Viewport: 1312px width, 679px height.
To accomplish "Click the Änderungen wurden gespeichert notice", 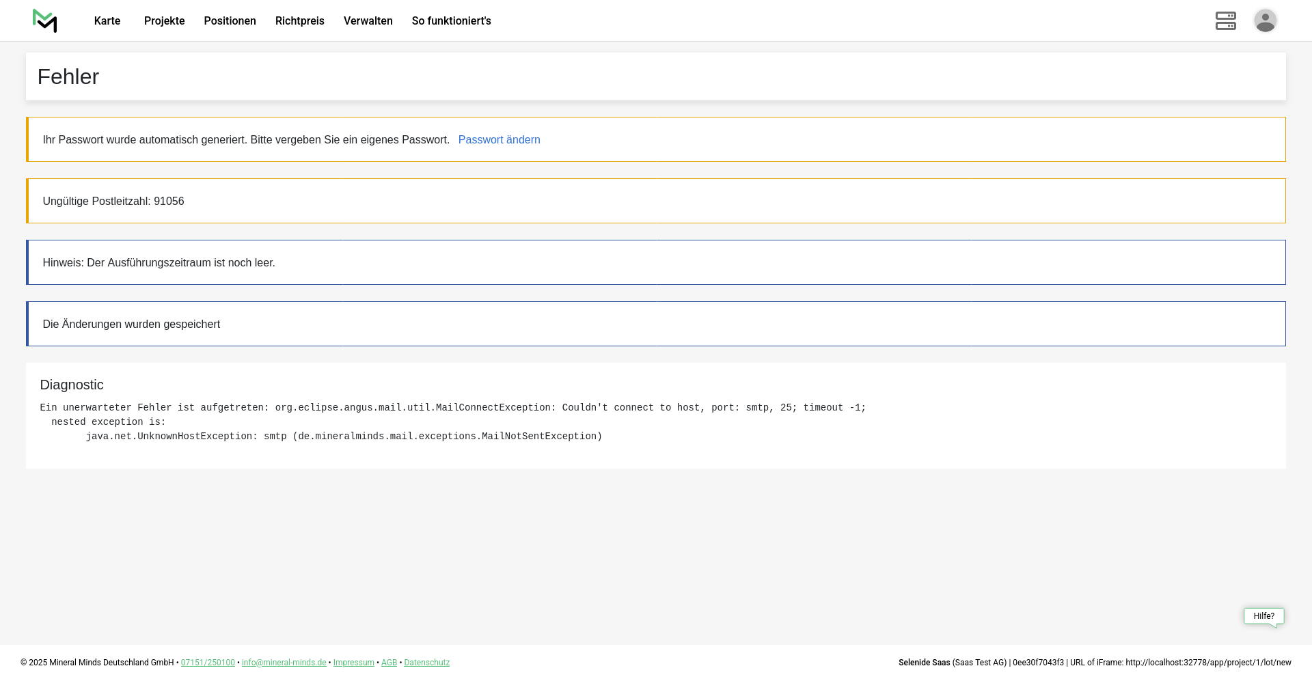I will click(131, 324).
